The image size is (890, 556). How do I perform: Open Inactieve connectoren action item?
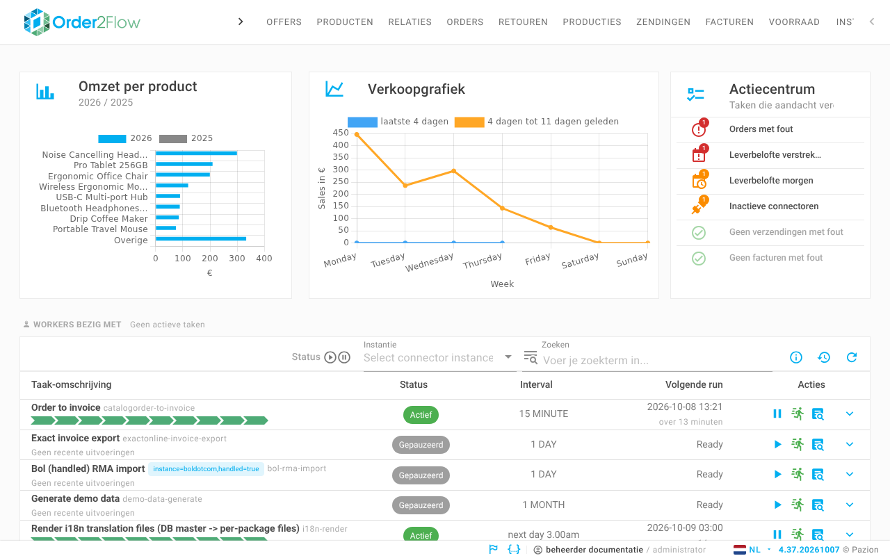pos(770,206)
